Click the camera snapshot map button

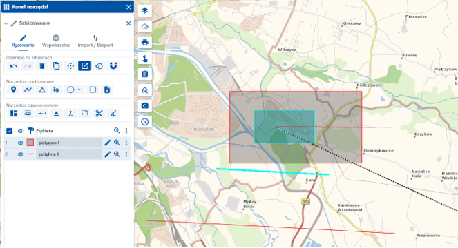145,106
